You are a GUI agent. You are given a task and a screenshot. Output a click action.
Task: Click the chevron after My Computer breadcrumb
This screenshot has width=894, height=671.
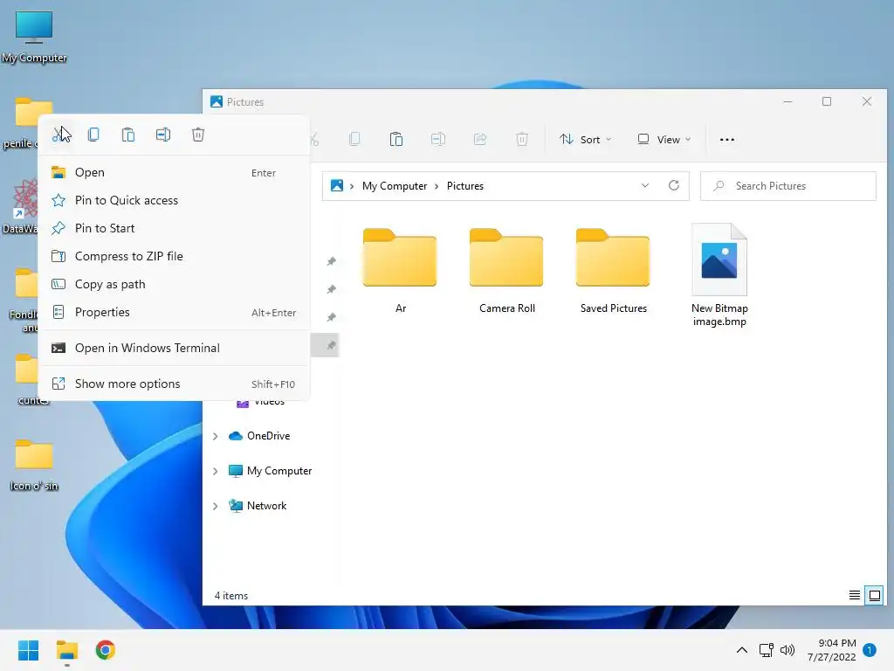point(437,186)
